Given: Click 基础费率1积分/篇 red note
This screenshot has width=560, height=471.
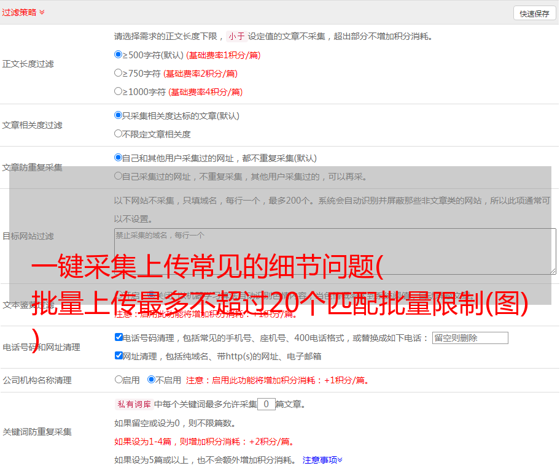Looking at the screenshot, I should tap(224, 55).
